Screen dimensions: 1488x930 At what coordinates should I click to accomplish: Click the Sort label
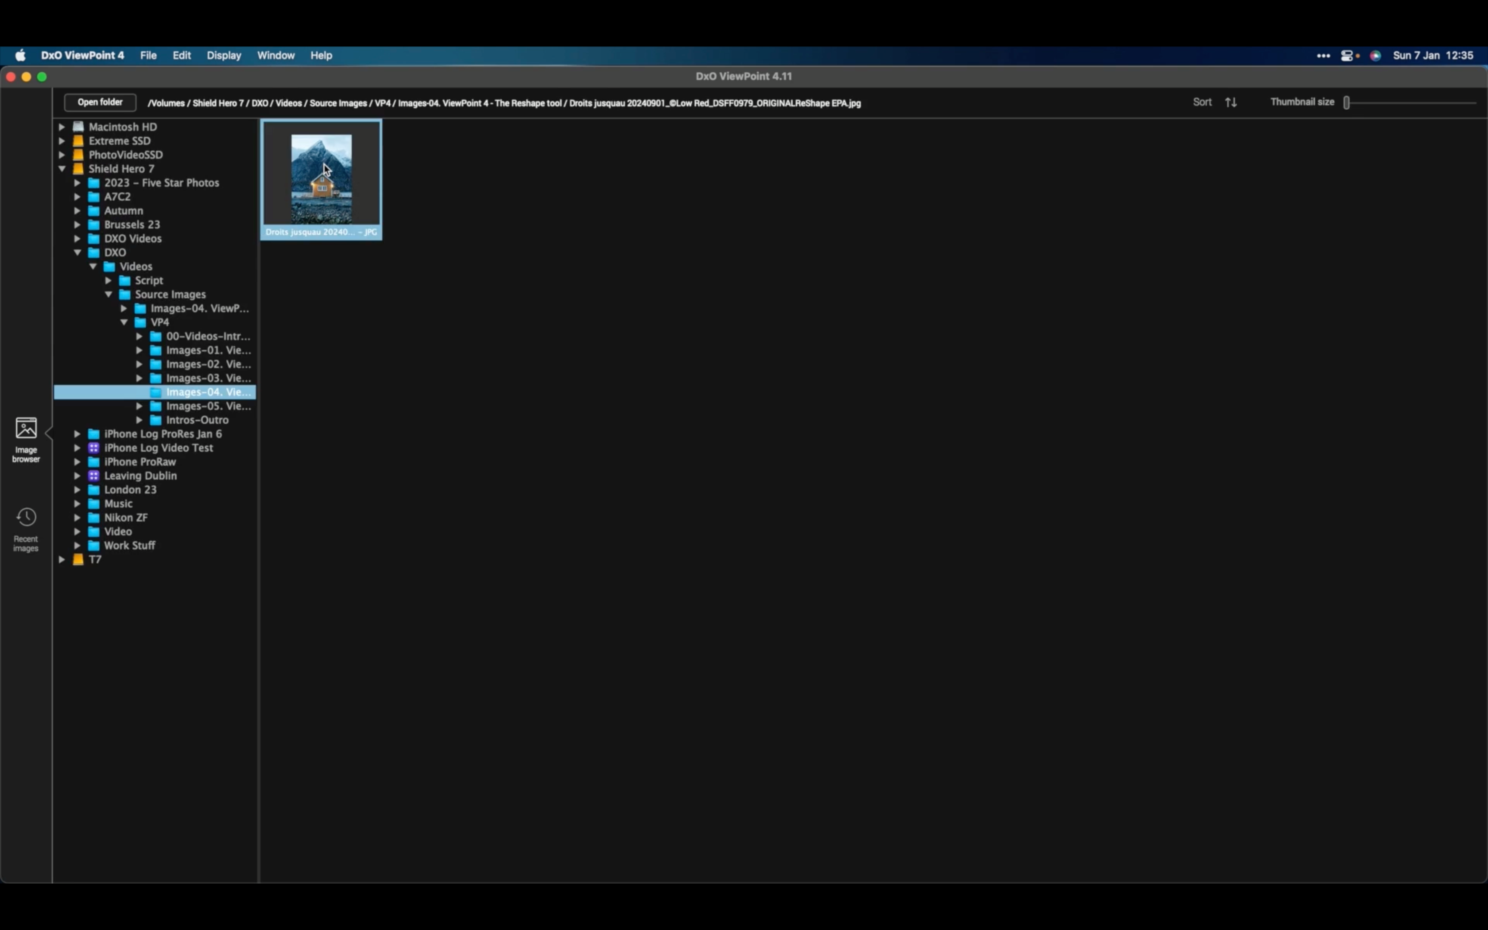coord(1202,102)
